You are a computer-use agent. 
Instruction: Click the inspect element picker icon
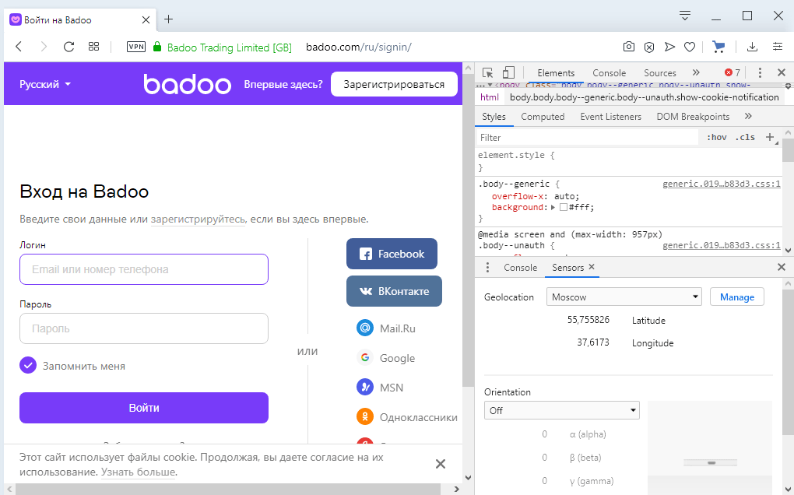pyautogui.click(x=487, y=72)
